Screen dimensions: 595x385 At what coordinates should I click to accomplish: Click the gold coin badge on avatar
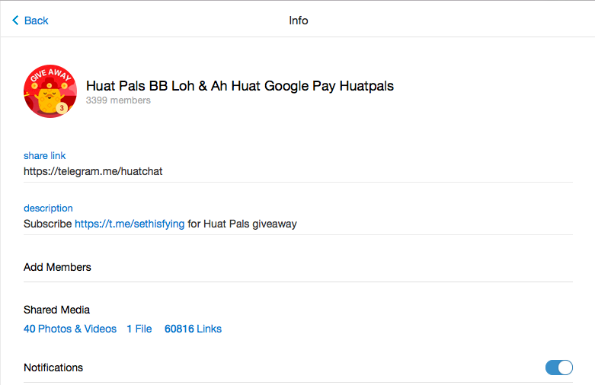click(x=62, y=108)
